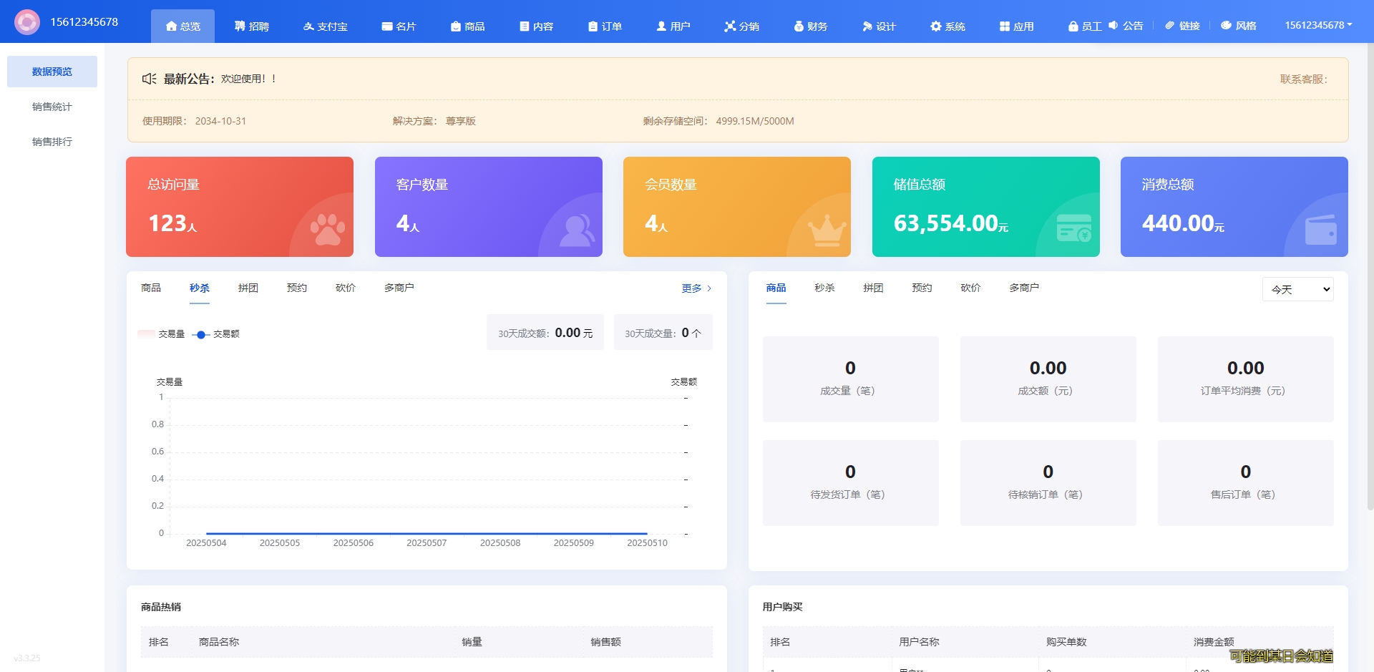Open the 今天 date range dropdown
Image resolution: width=1374 pixels, height=672 pixels.
[x=1297, y=289]
